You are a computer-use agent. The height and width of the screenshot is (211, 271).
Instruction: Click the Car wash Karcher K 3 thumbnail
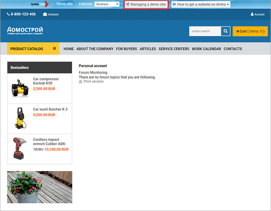click(x=20, y=118)
